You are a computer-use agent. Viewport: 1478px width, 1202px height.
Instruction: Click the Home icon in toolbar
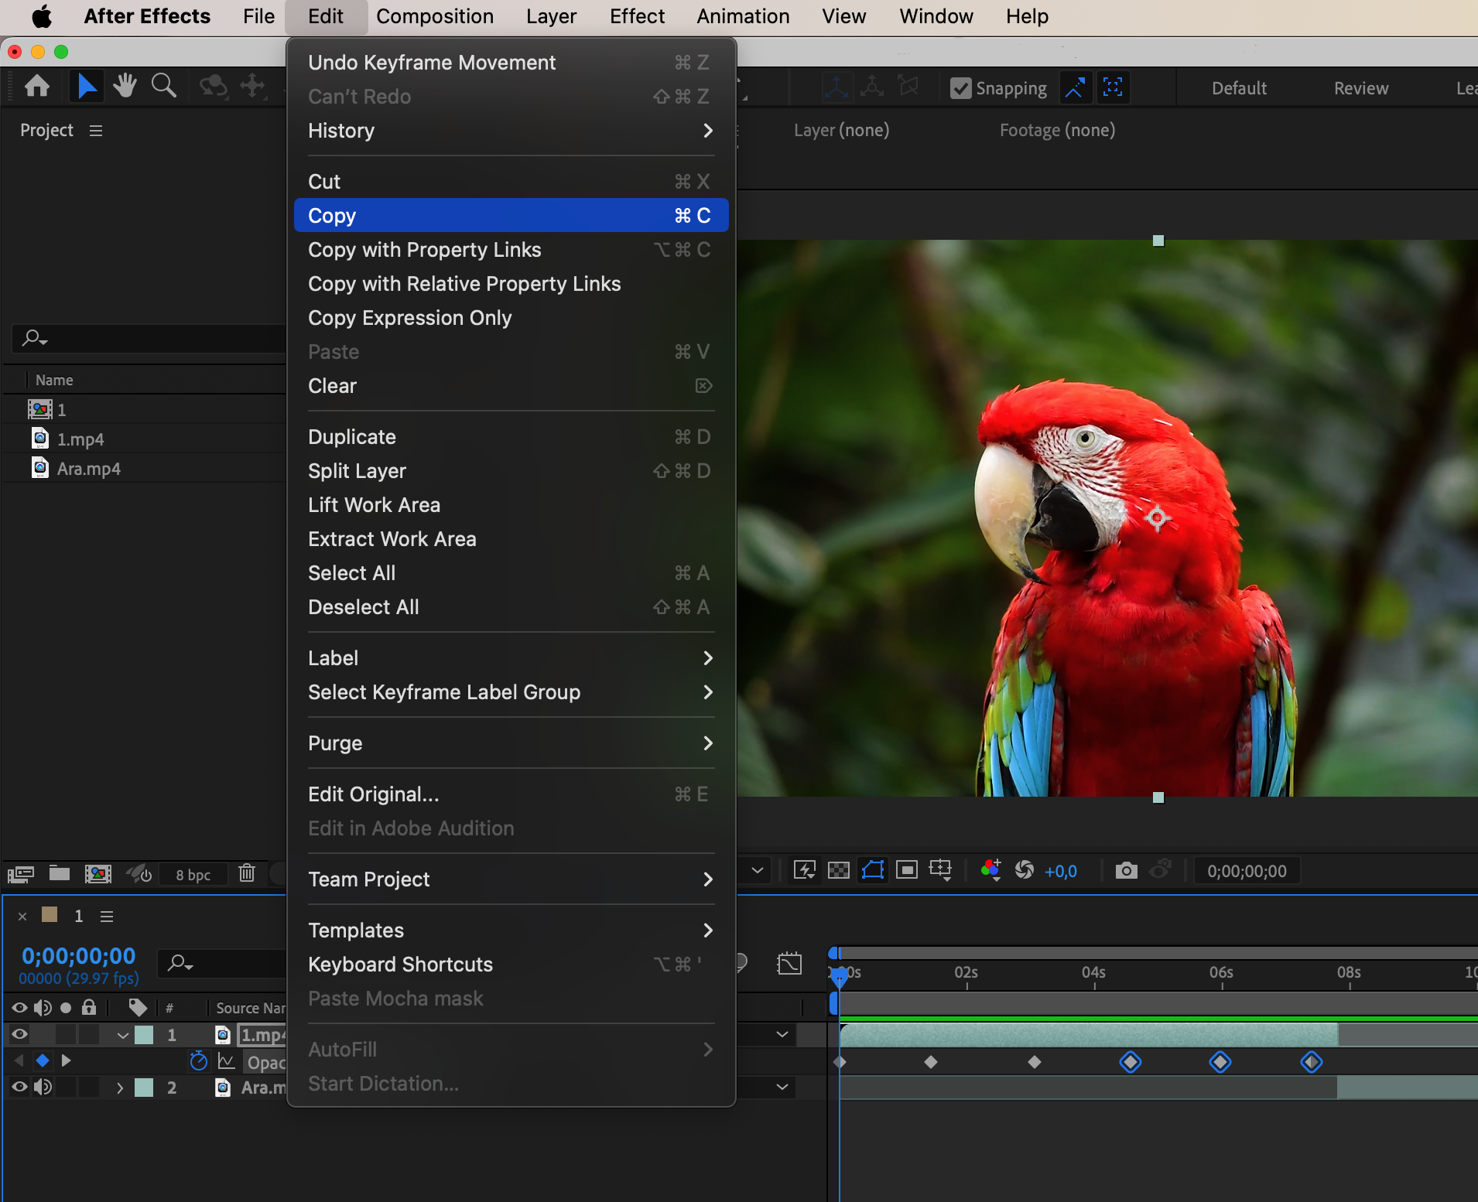tap(37, 86)
